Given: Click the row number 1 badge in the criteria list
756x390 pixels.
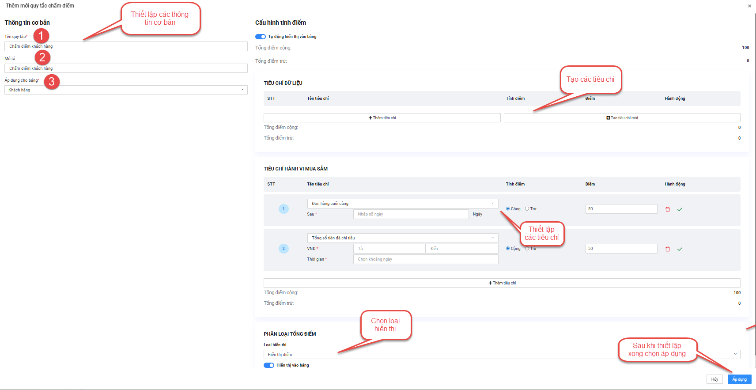Looking at the screenshot, I should [283, 209].
